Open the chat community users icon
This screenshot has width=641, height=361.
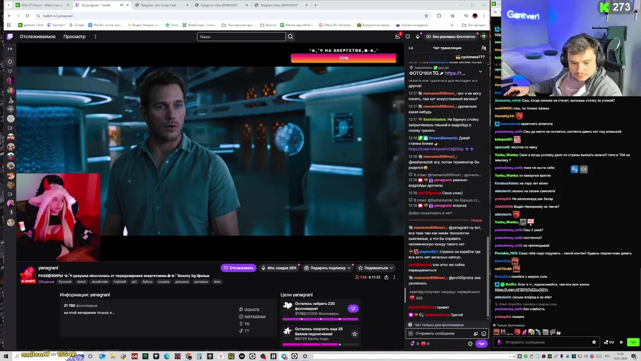(484, 48)
